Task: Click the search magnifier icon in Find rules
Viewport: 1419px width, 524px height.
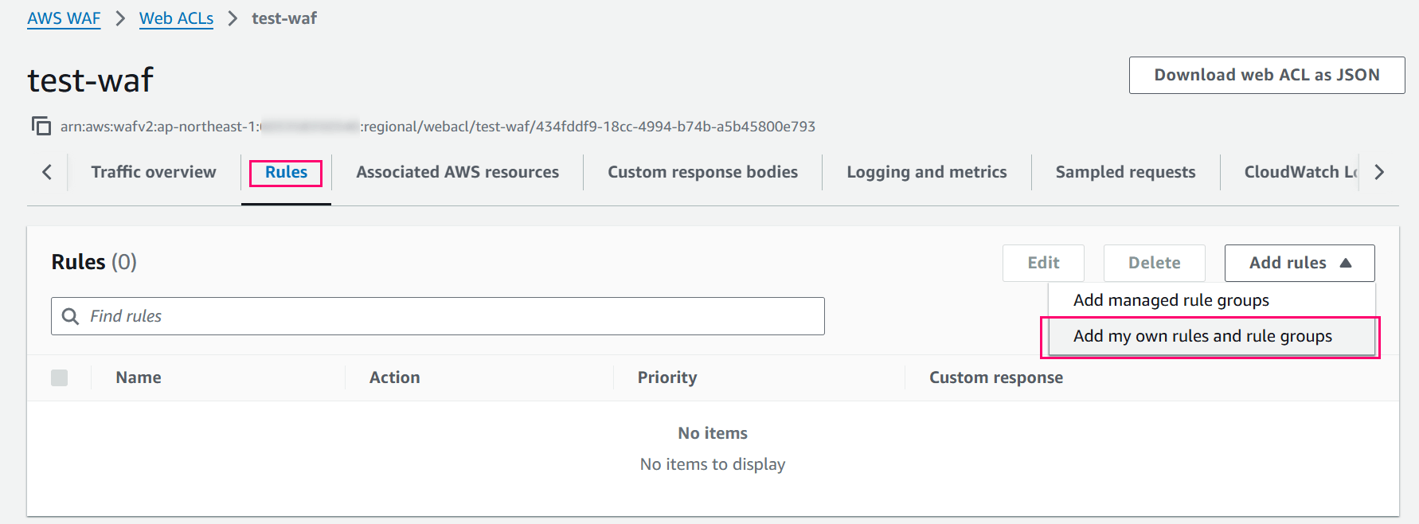Action: click(x=70, y=316)
